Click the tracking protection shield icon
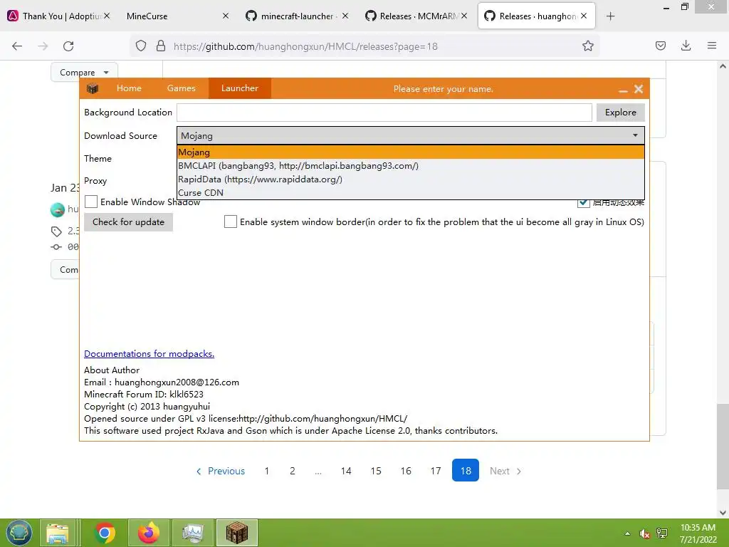 (x=141, y=46)
